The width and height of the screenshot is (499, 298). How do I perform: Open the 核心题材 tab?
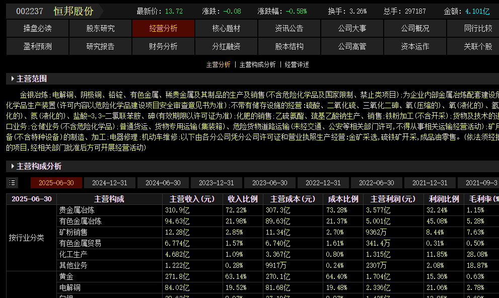pos(226,28)
